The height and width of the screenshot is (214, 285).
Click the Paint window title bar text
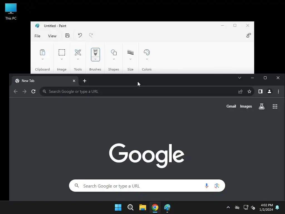[x=55, y=26]
